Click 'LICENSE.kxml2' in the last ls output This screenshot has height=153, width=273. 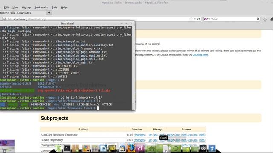88,105
